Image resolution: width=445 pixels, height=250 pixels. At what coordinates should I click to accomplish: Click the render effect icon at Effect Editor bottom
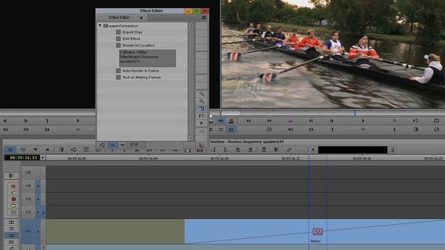coord(102,145)
